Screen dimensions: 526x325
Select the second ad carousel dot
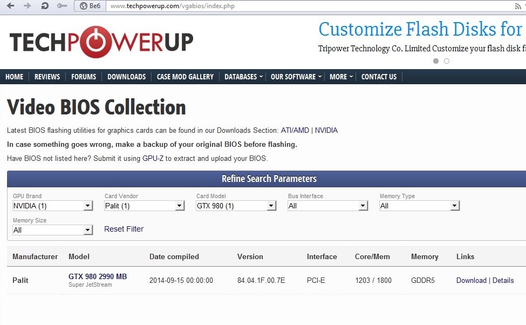coord(447,61)
